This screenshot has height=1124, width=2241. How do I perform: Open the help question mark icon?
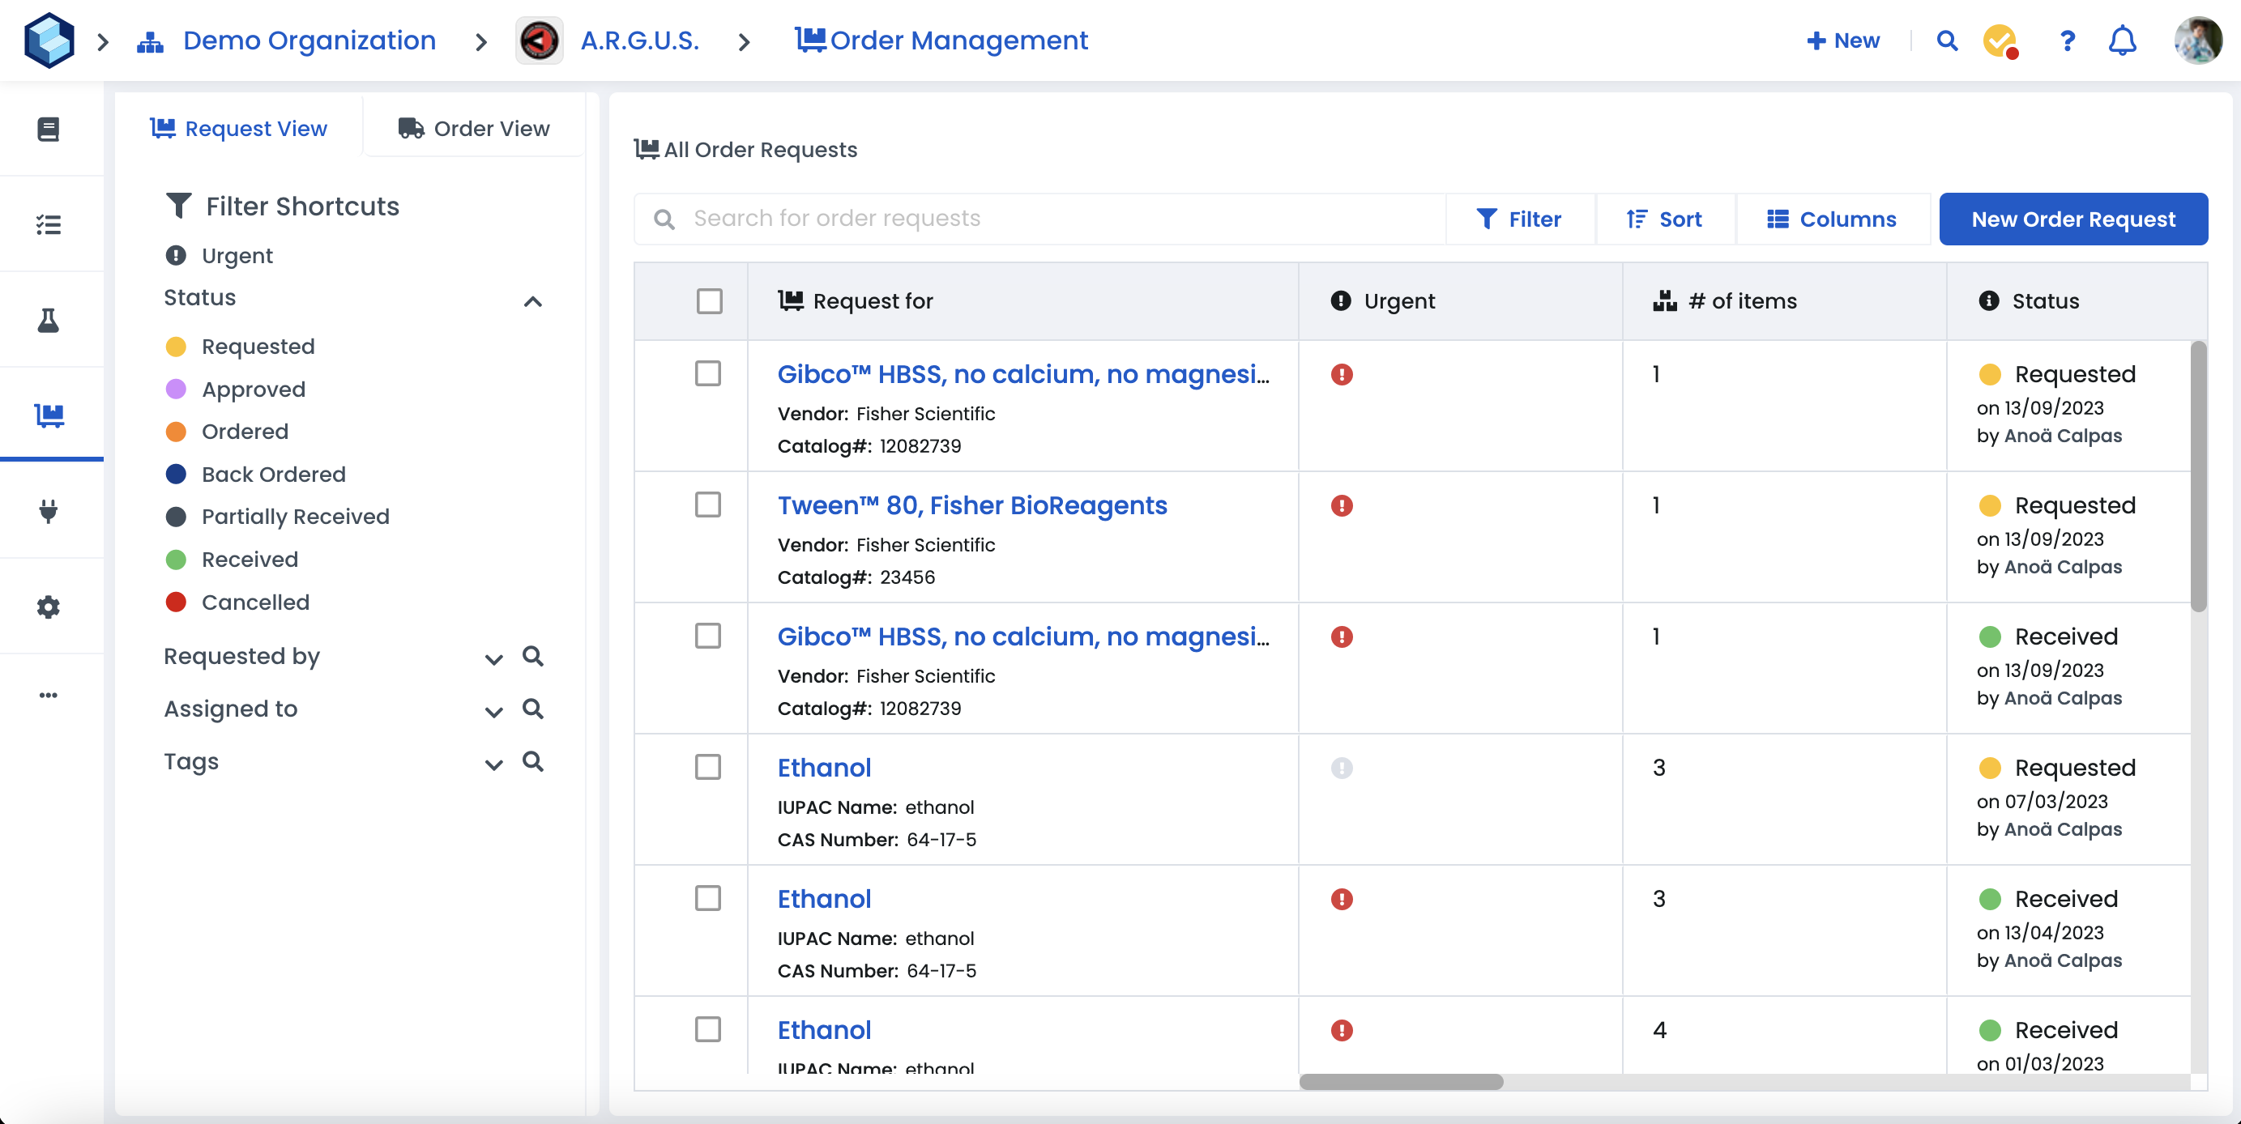point(2067,40)
